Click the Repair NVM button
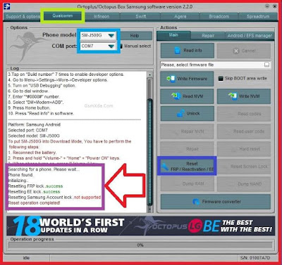Screen dimensions: 282x265 (187, 131)
